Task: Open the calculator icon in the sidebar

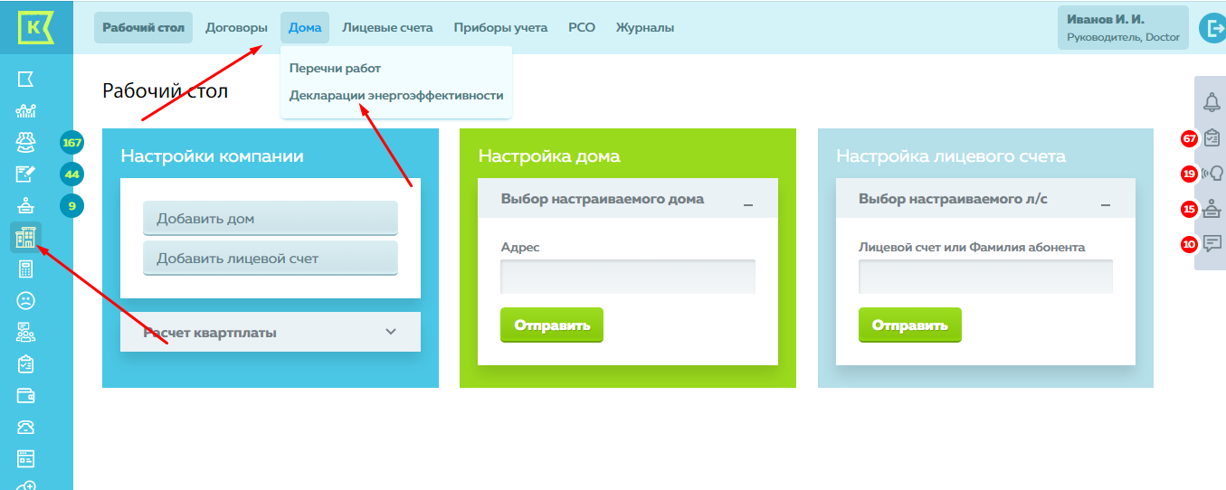Action: [25, 269]
